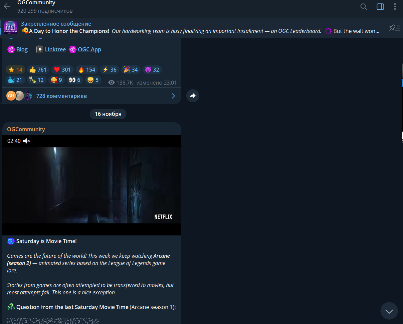403x324 pixels.
Task: Expand comments using the right chevron
Action: tap(173, 96)
